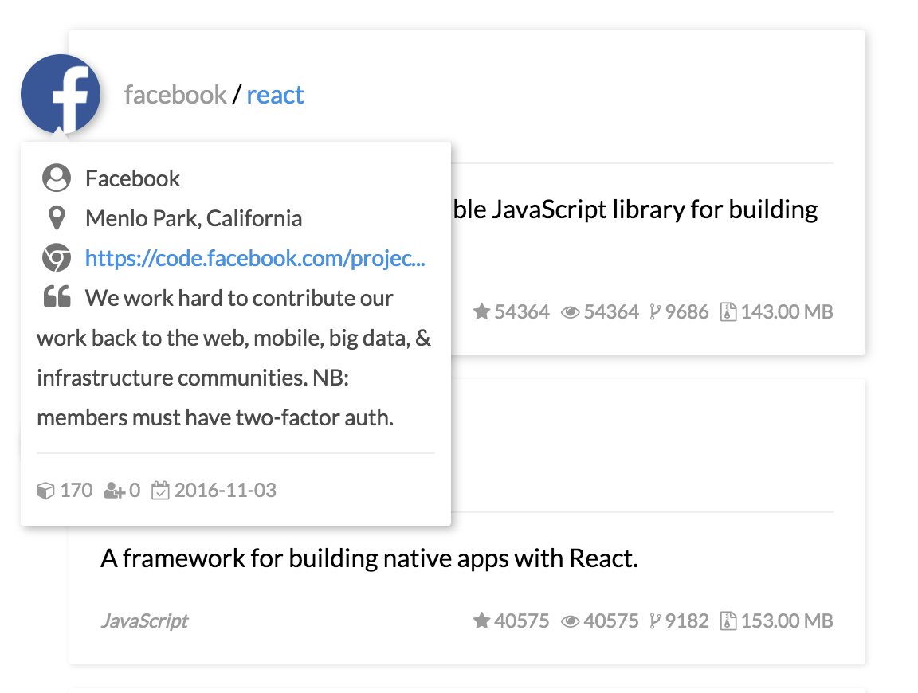The image size is (918, 693).
Task: Click the quote marks icon
Action: coord(57,297)
